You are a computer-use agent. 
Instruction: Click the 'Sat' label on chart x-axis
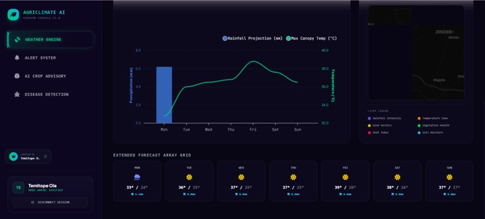click(275, 129)
